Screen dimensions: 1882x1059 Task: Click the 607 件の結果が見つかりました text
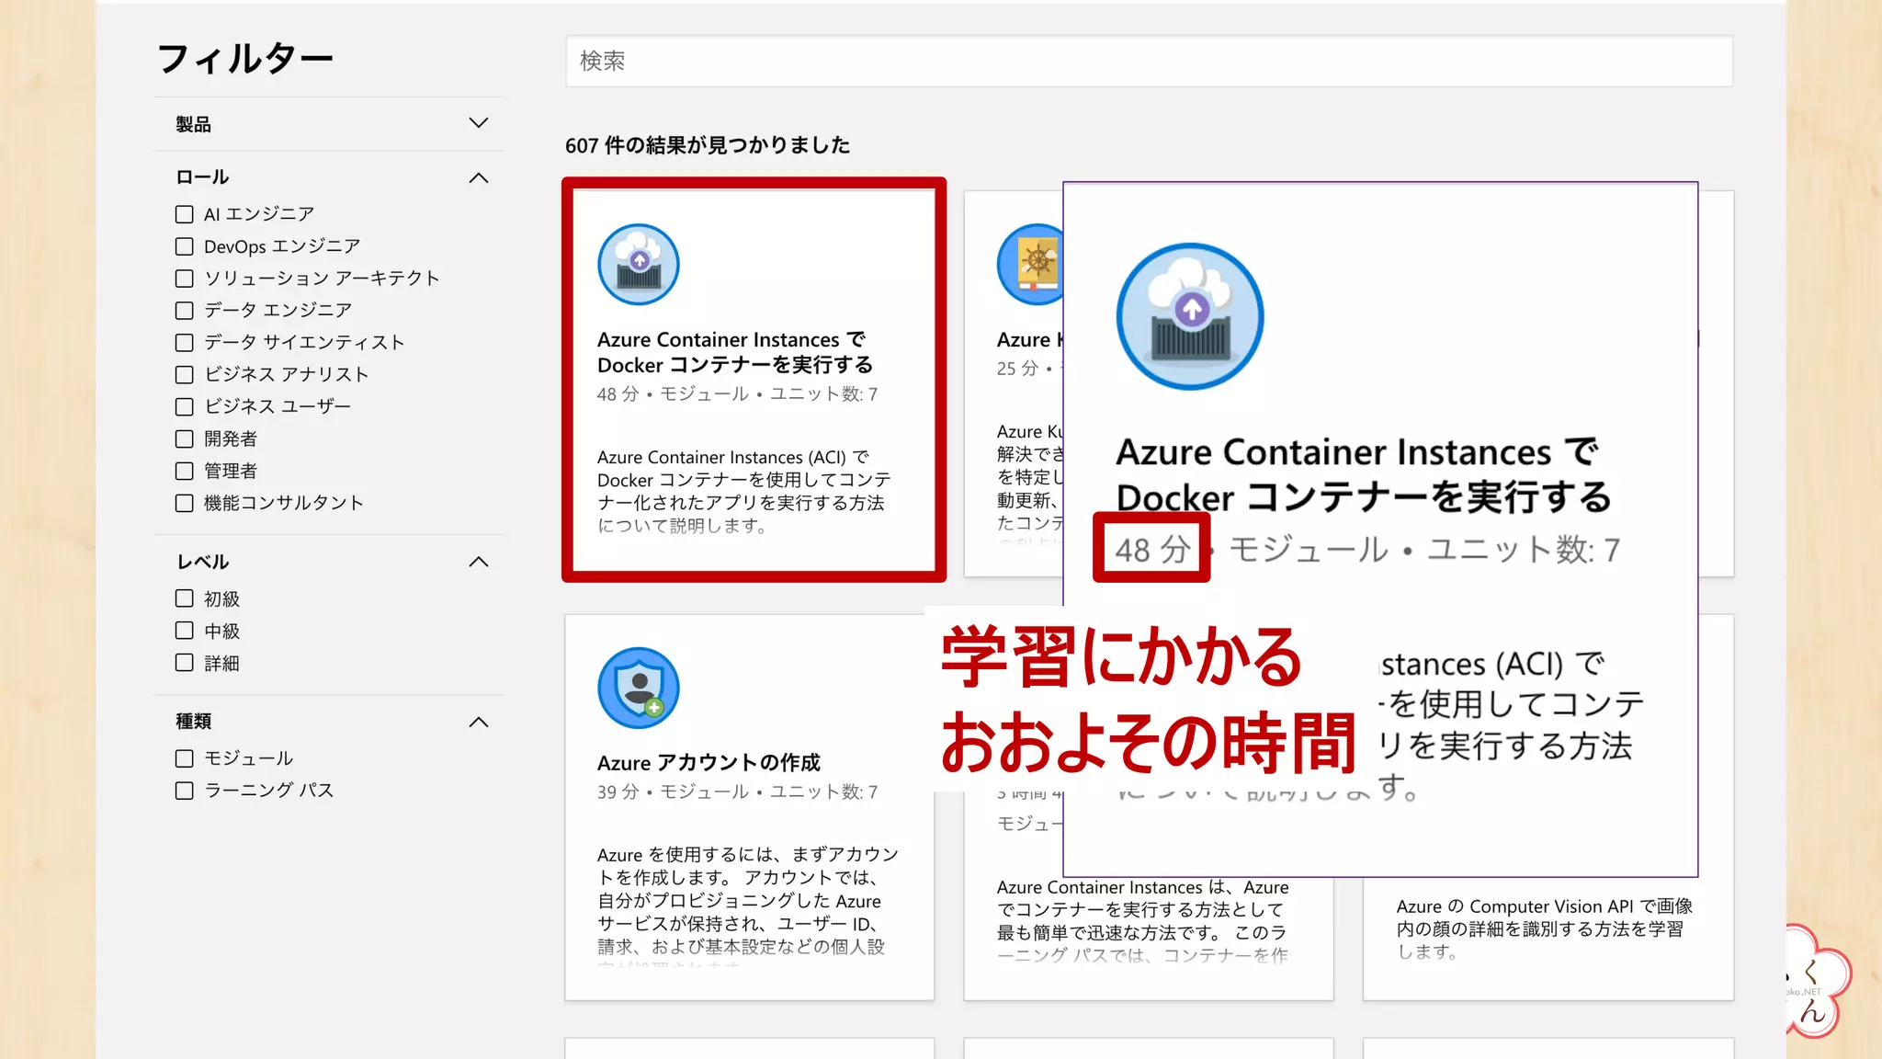pos(708,145)
